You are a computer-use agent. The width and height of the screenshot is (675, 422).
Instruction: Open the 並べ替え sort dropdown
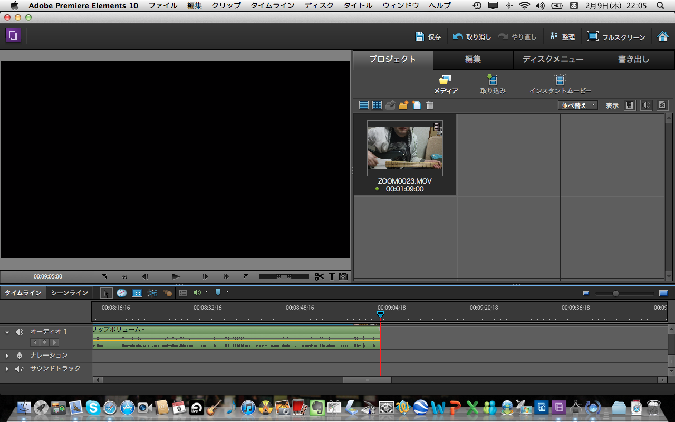[577, 105]
